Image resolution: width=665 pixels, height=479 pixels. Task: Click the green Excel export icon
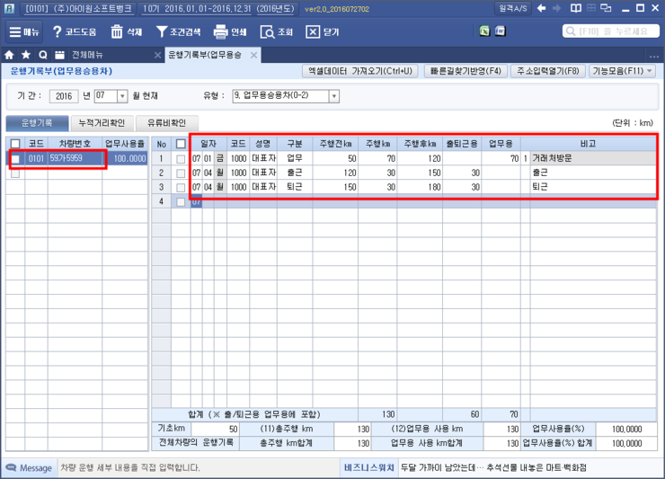(484, 31)
